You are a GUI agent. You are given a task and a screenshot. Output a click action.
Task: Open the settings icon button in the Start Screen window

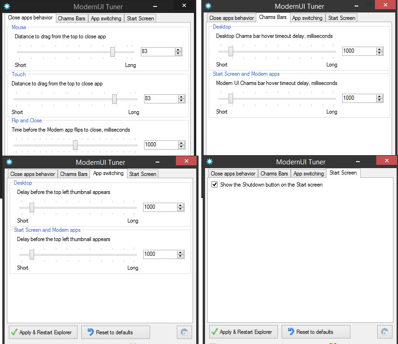(385, 332)
